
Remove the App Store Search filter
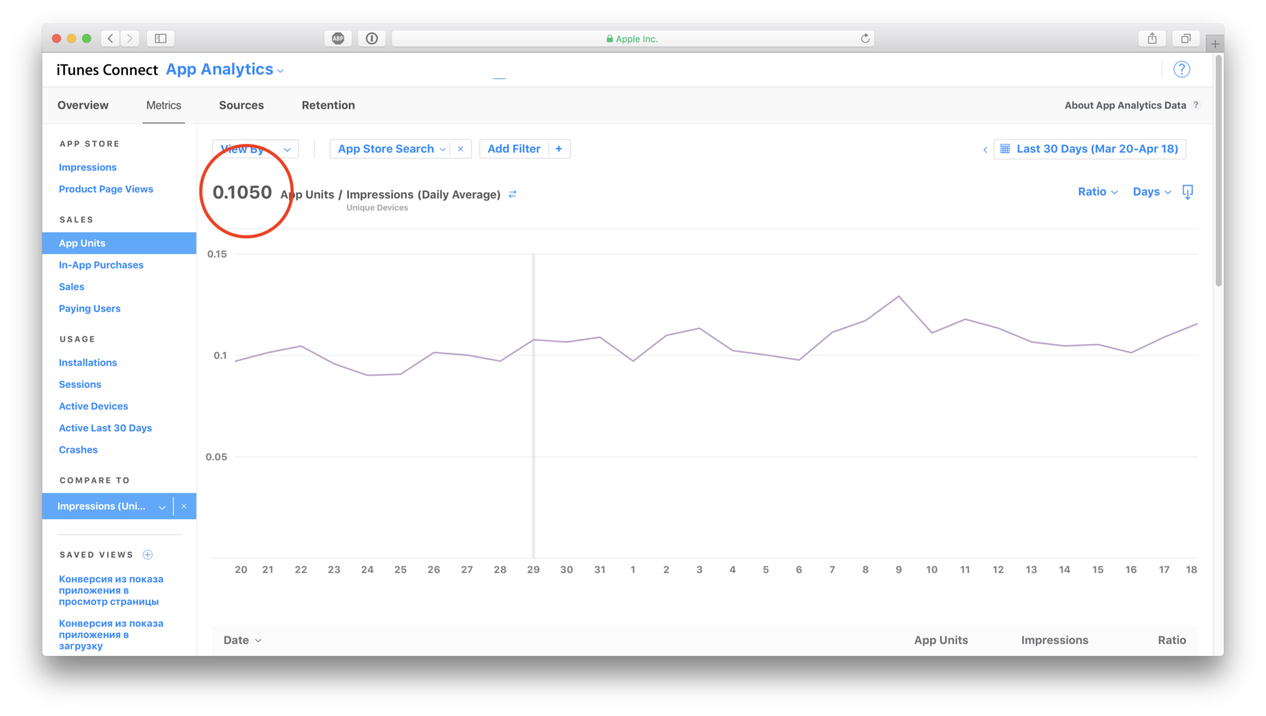point(460,149)
